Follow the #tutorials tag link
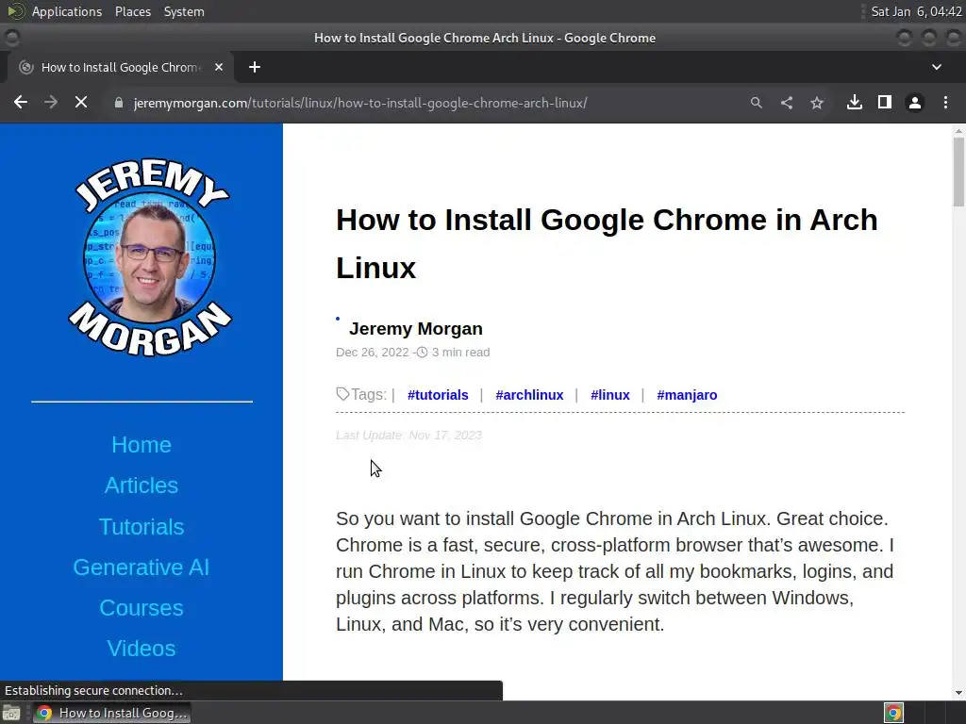Screen dimensions: 966x724 pos(438,395)
